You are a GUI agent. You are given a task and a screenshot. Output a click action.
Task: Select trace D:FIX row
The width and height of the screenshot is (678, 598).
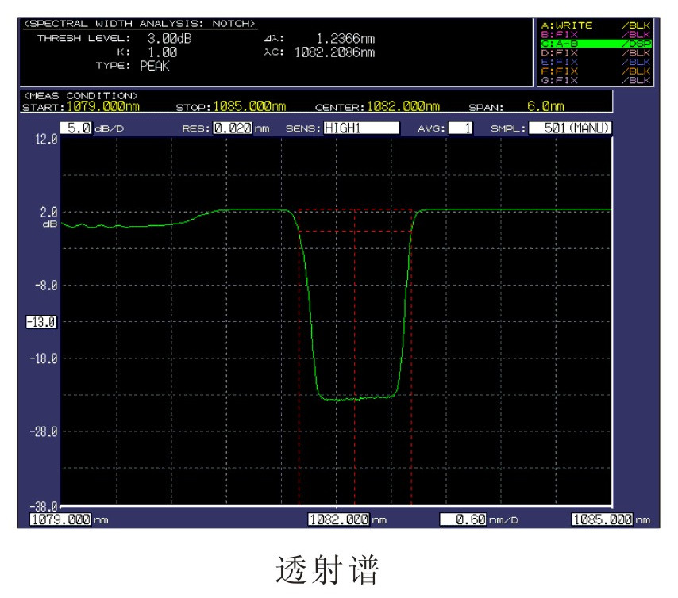pyautogui.click(x=595, y=52)
